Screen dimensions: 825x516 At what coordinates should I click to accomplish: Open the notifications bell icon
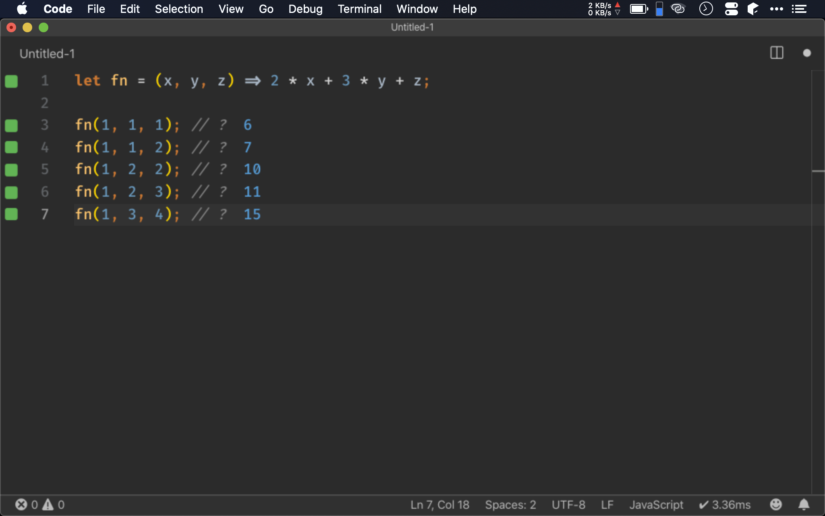coord(804,504)
